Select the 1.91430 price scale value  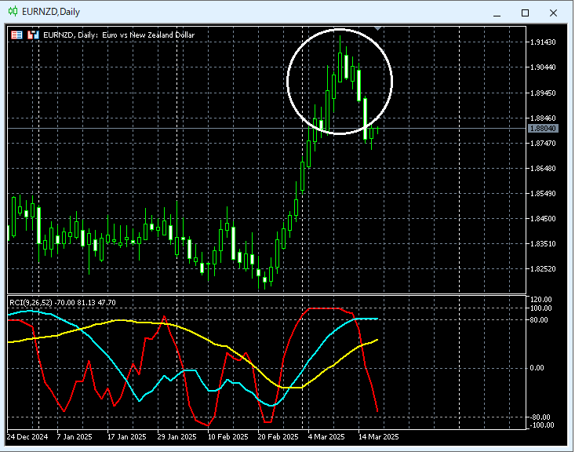(x=543, y=42)
